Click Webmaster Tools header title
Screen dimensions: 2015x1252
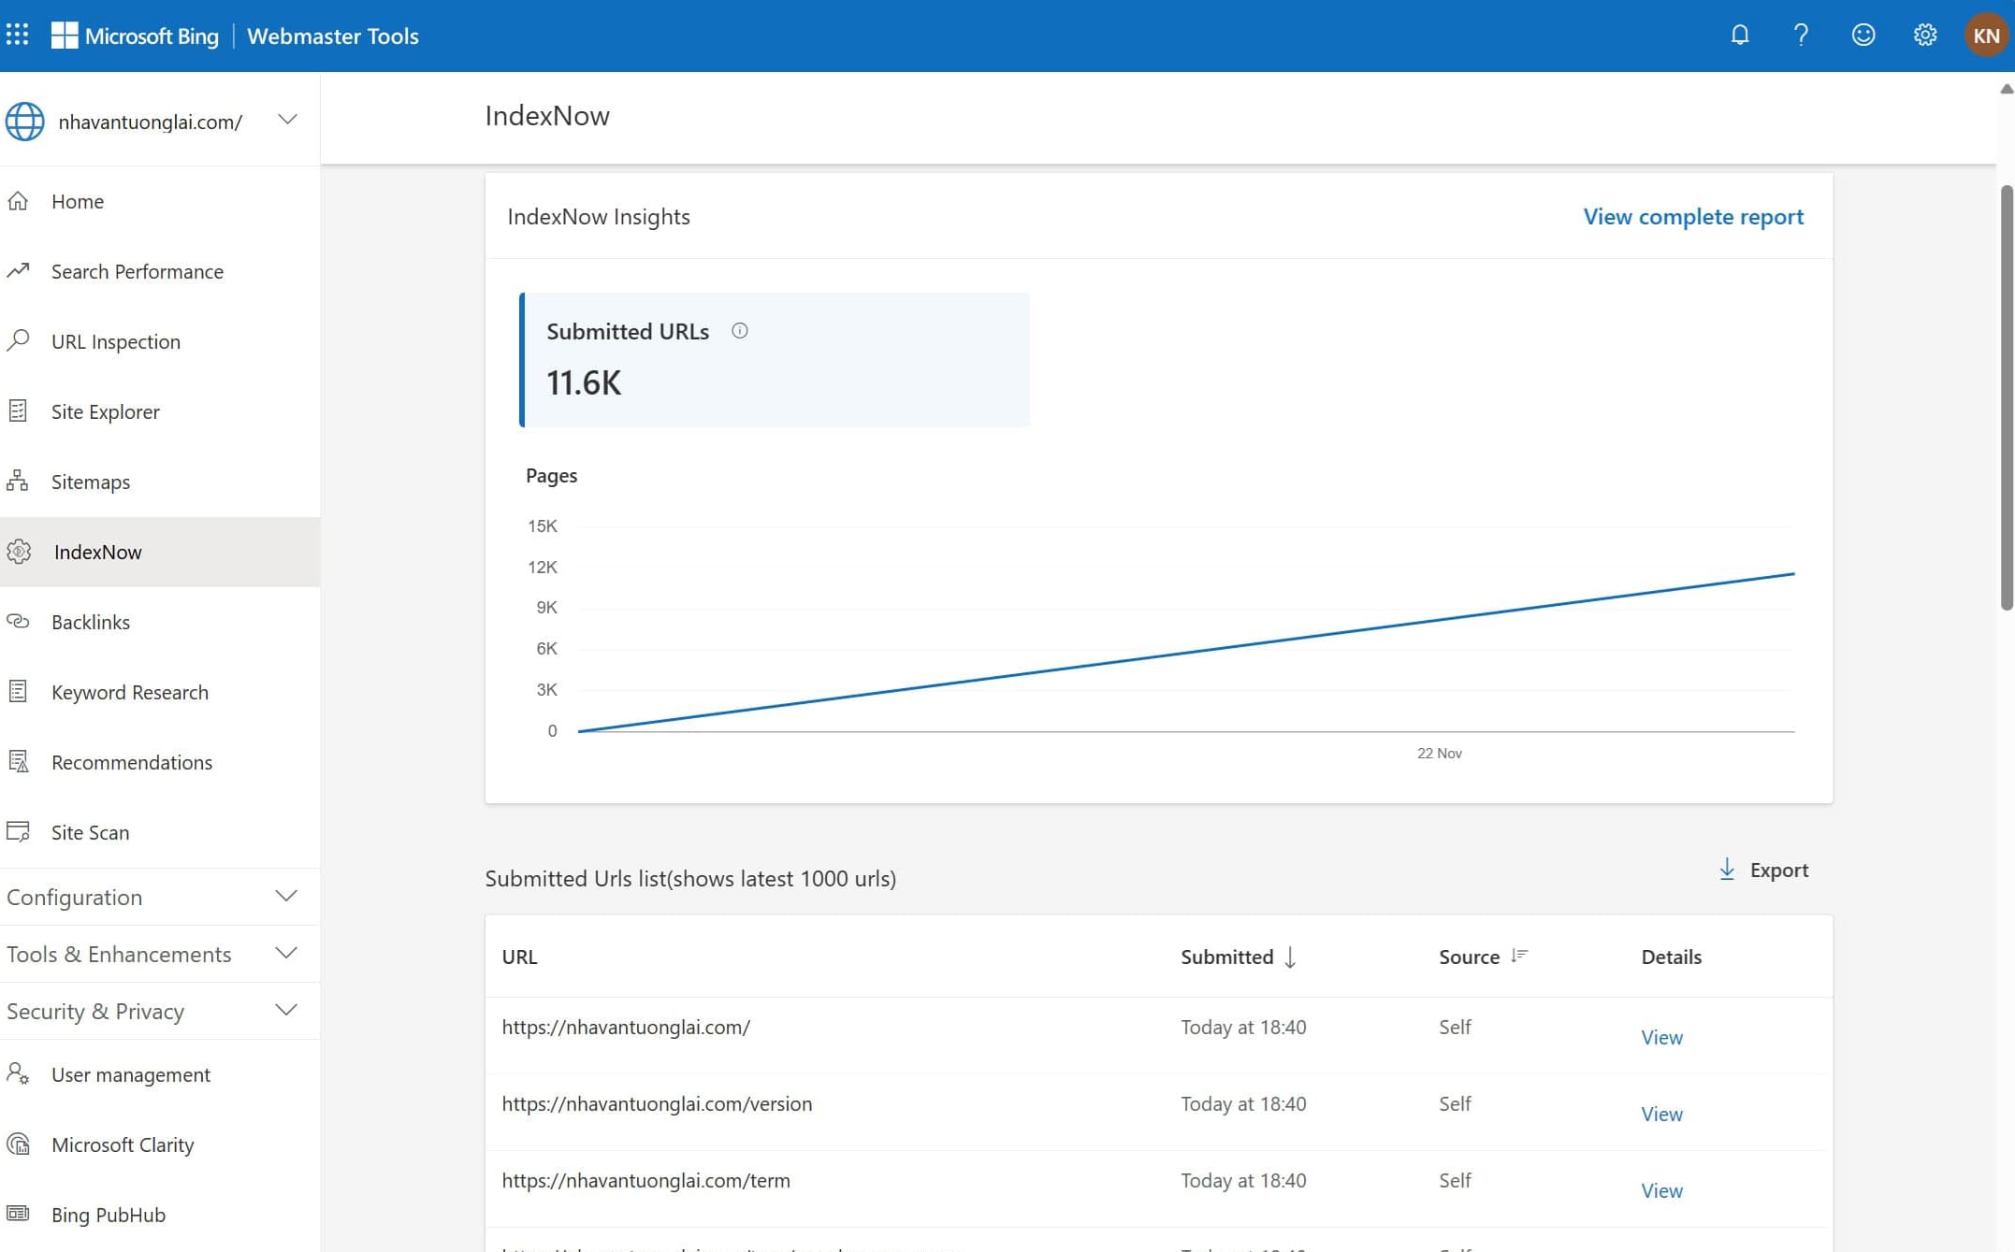pyautogui.click(x=332, y=36)
